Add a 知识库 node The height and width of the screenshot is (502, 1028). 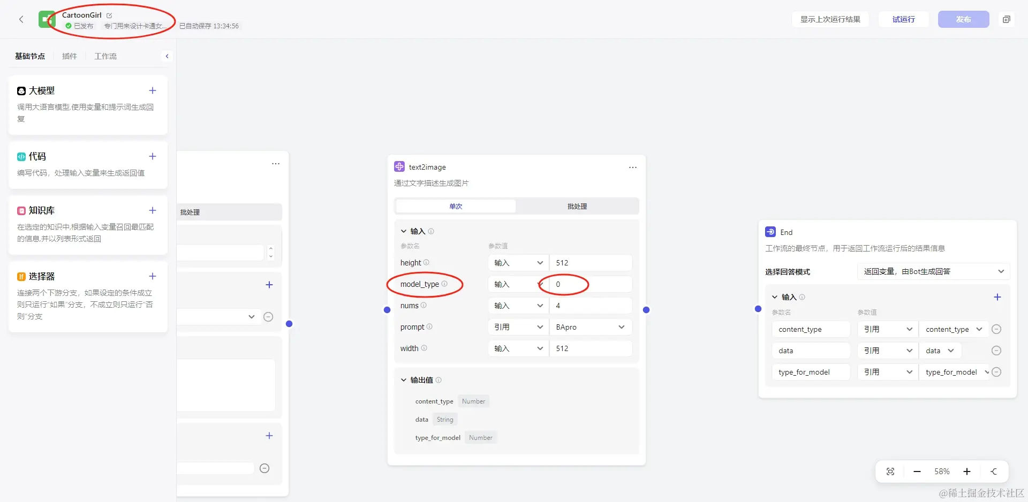(153, 210)
